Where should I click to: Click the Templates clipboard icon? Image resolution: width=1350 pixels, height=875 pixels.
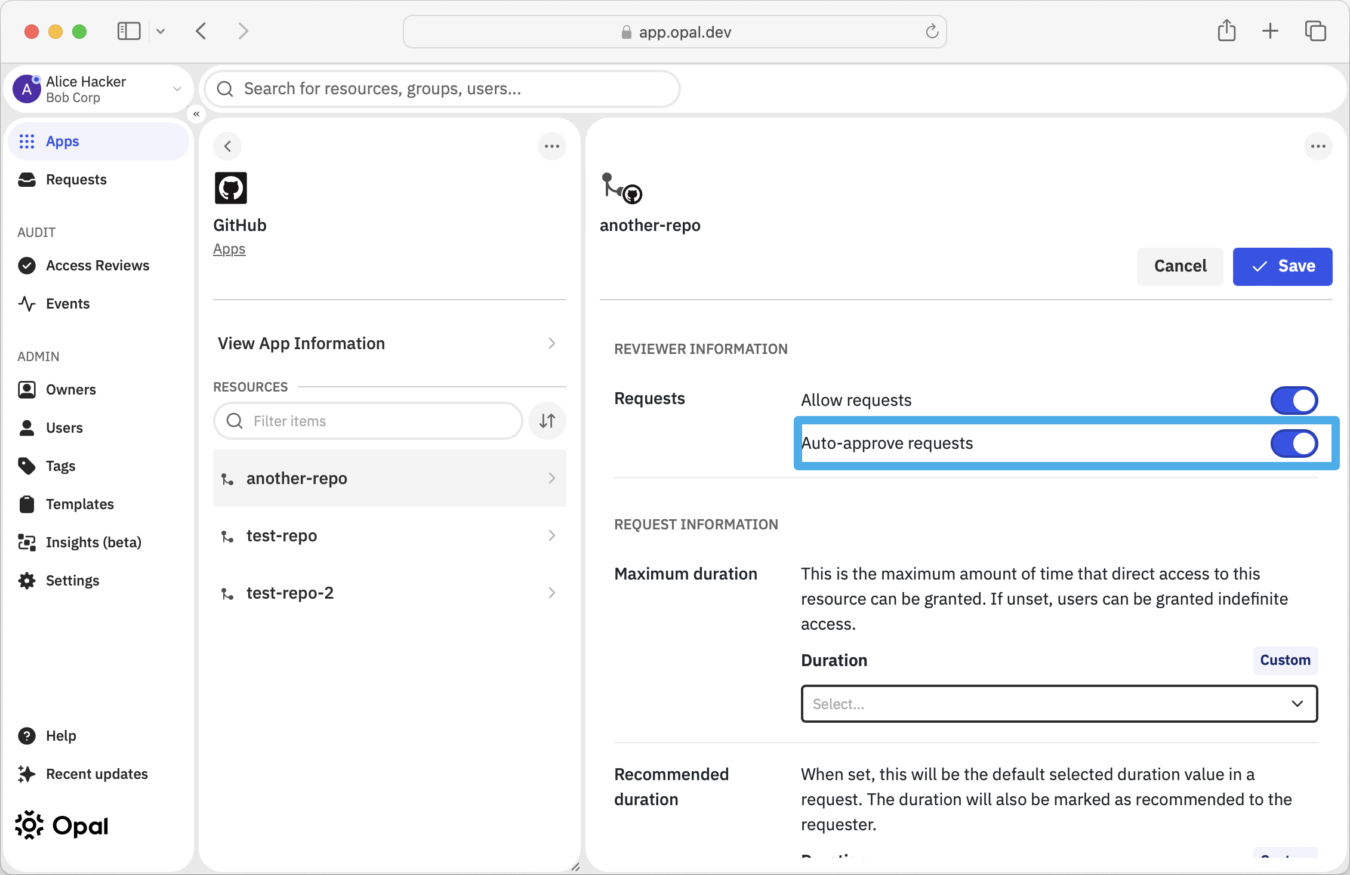[27, 504]
